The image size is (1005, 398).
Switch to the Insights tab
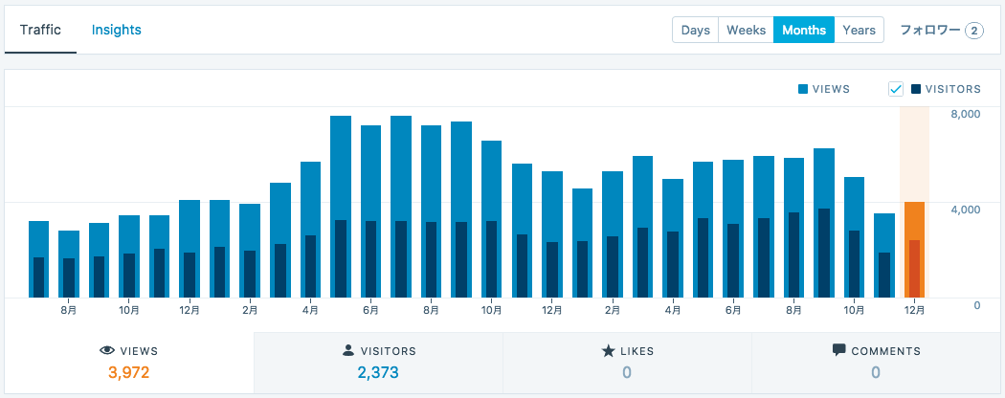(116, 30)
